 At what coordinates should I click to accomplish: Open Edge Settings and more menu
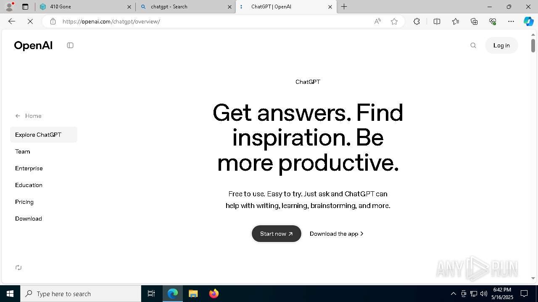click(x=511, y=21)
